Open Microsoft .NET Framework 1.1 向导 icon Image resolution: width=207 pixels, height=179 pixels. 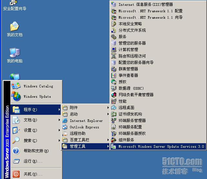pos(114,17)
